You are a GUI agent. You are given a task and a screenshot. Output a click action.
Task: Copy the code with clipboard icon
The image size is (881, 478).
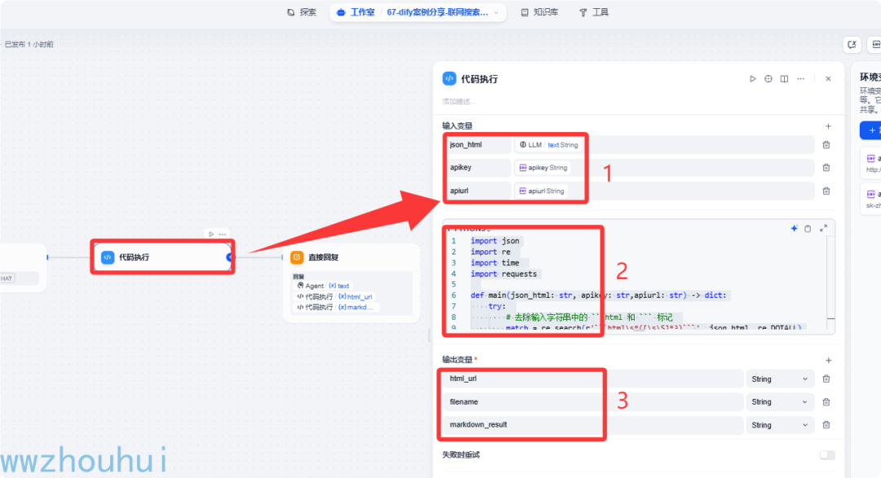pos(808,228)
